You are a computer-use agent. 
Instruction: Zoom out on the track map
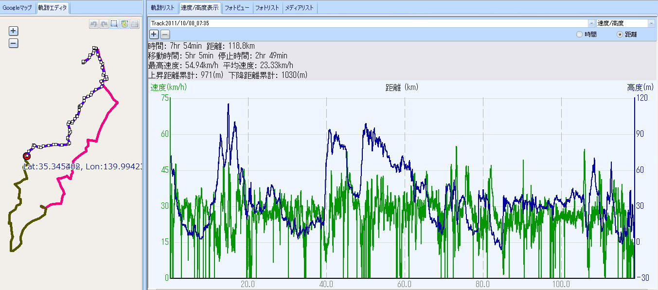[14, 43]
